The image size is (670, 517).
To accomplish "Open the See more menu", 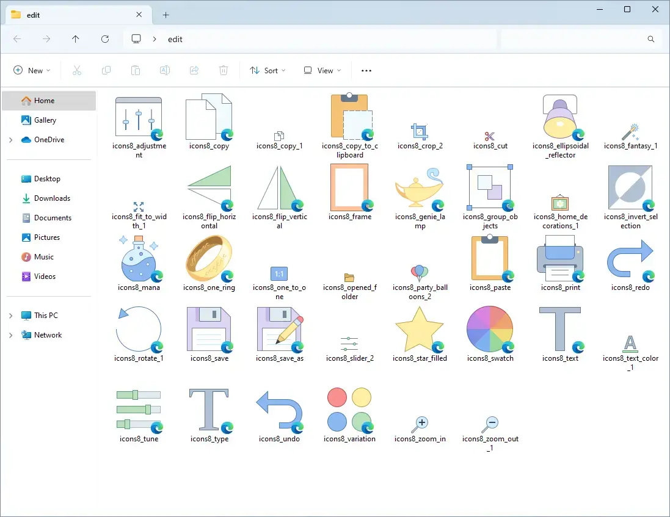I will pos(366,70).
